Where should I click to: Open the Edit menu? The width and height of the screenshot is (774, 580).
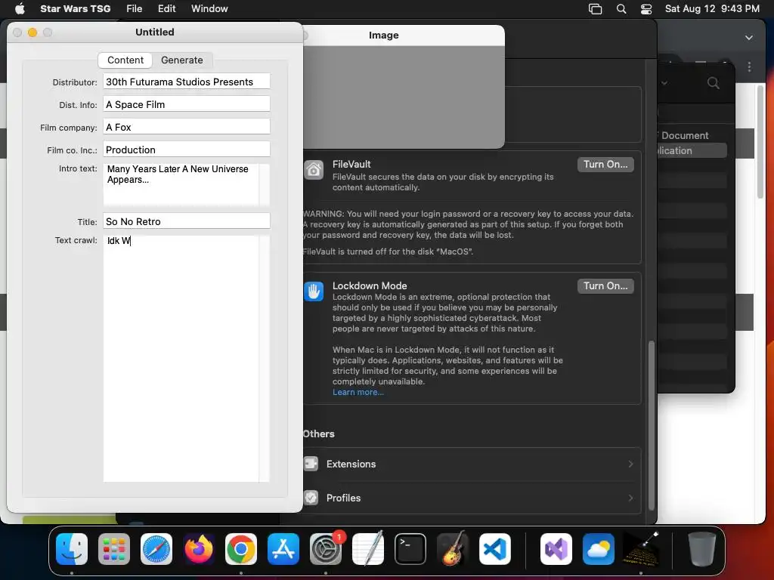pos(167,9)
